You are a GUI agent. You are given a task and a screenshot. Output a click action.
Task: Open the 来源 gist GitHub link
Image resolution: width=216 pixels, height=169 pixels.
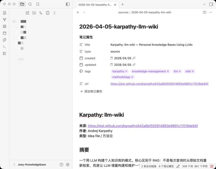tap(143, 126)
